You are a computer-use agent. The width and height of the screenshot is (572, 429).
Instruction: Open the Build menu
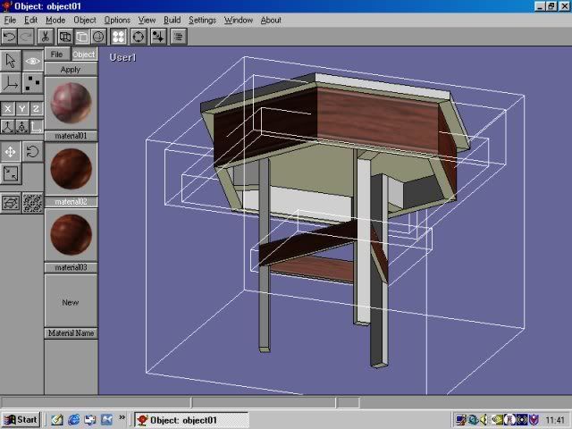(x=172, y=20)
